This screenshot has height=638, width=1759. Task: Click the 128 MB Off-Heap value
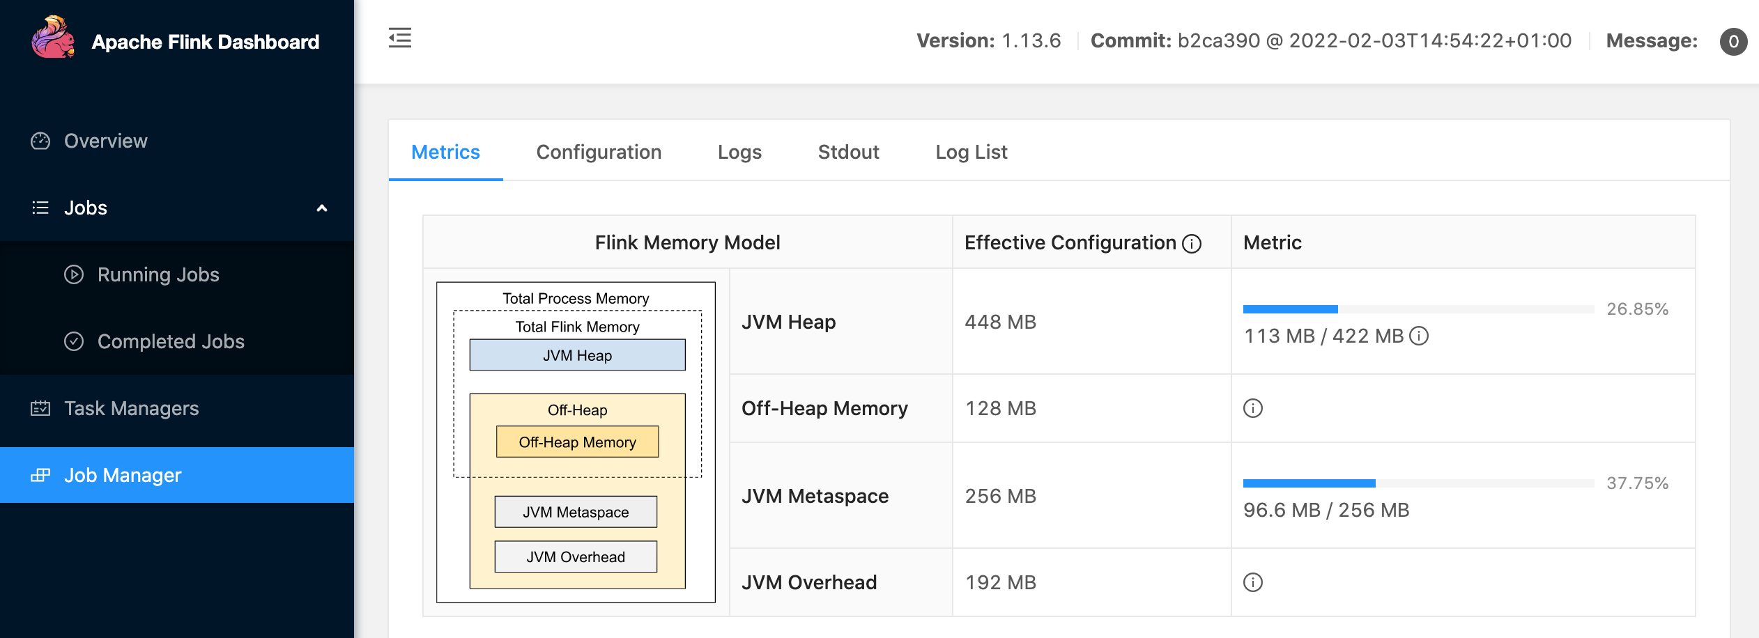1001,408
